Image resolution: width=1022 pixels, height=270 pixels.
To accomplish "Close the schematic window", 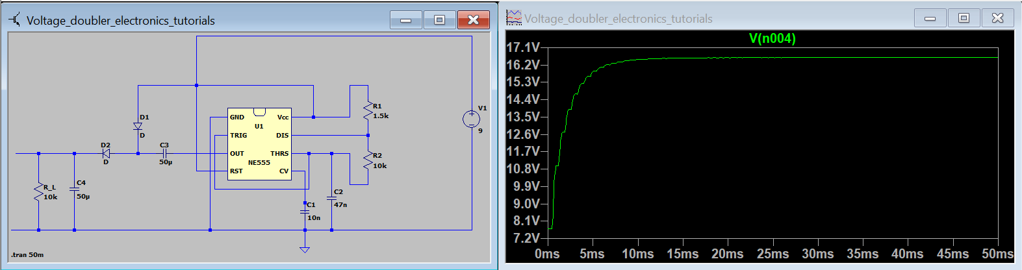I will click(474, 20).
